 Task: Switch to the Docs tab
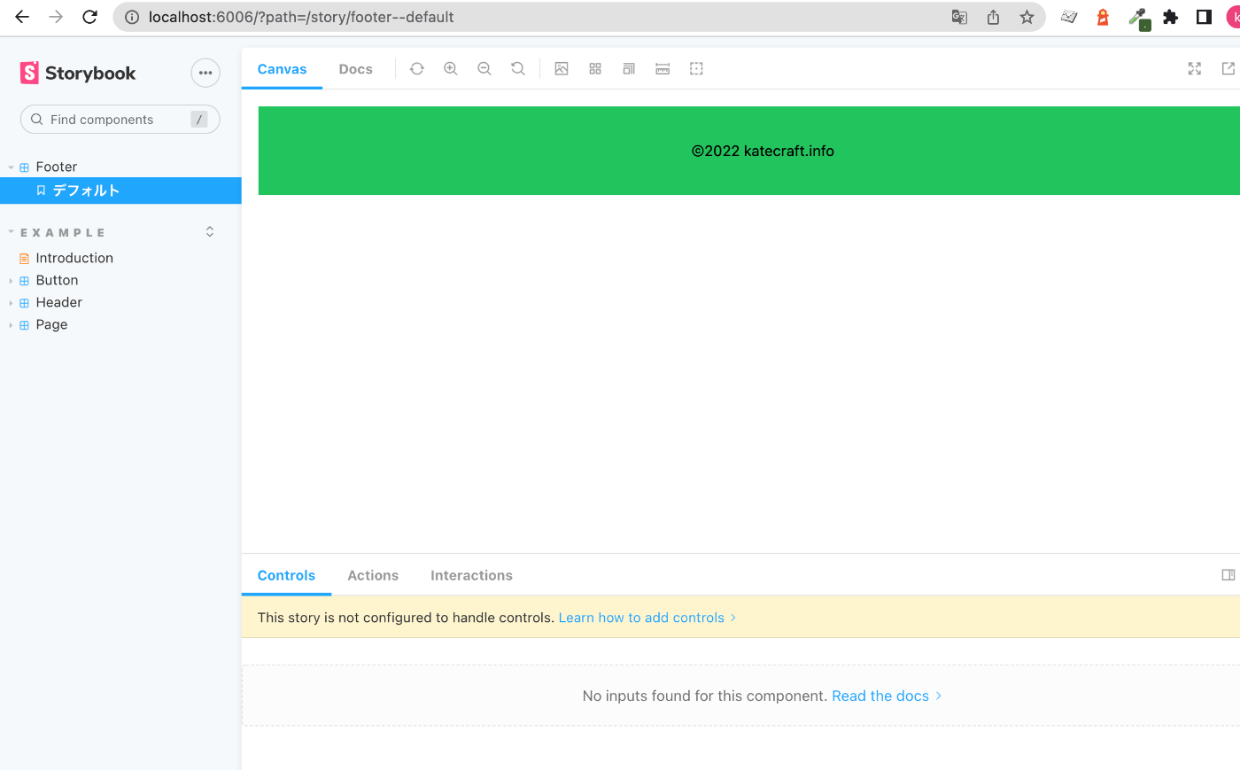355,69
